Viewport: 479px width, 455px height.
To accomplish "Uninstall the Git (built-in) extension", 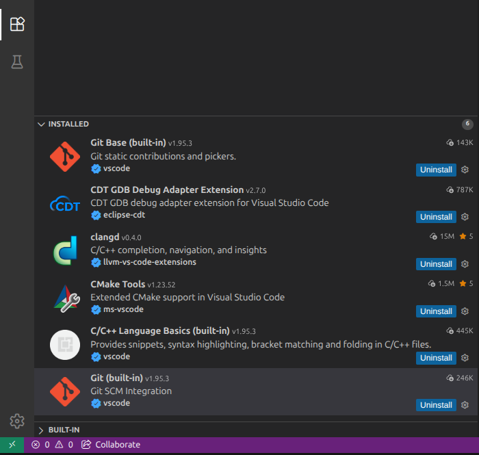I will 436,405.
